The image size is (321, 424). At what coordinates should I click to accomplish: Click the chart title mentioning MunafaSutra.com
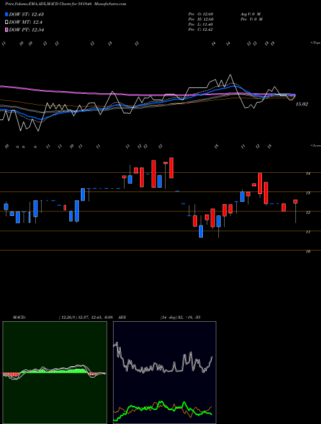[65, 4]
